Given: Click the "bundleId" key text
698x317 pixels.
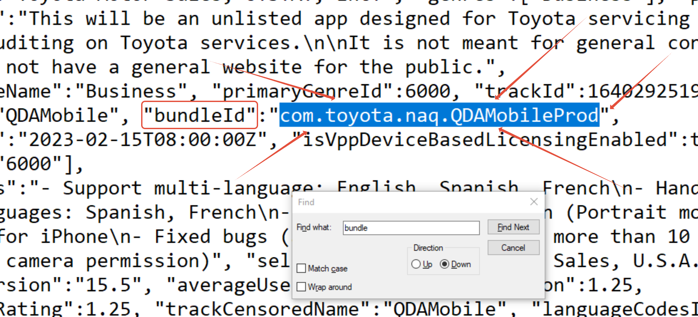Looking at the screenshot, I should pyautogui.click(x=200, y=116).
